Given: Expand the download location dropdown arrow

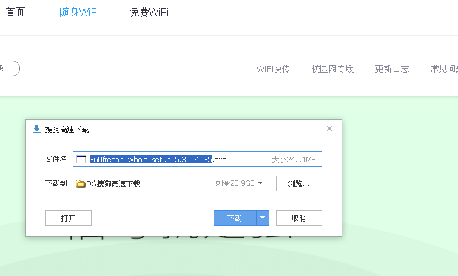Looking at the screenshot, I should (x=260, y=183).
